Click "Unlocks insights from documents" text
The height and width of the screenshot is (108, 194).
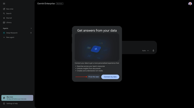(x=89, y=69)
